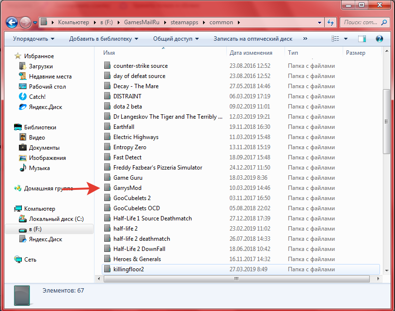The image size is (395, 311).
Task: Click steamapps in the address breadcrumb
Action: click(184, 22)
